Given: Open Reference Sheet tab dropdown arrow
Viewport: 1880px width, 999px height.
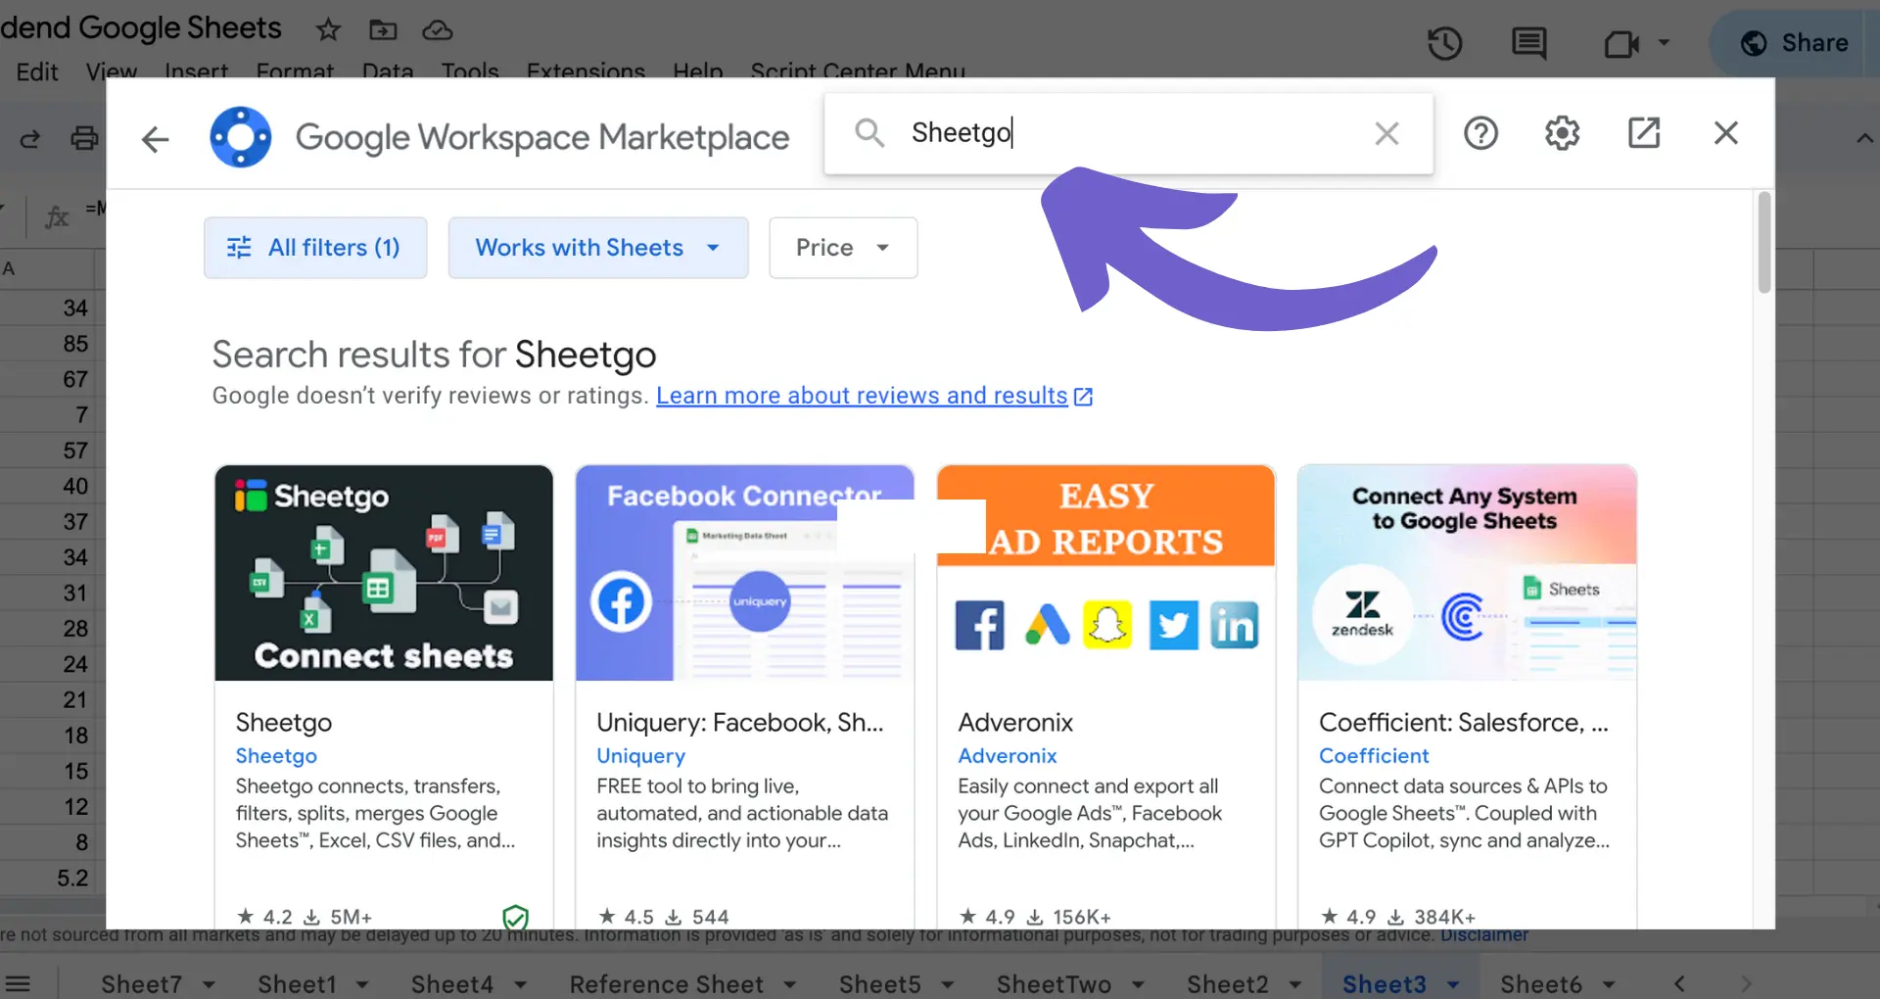Looking at the screenshot, I should click(x=789, y=983).
